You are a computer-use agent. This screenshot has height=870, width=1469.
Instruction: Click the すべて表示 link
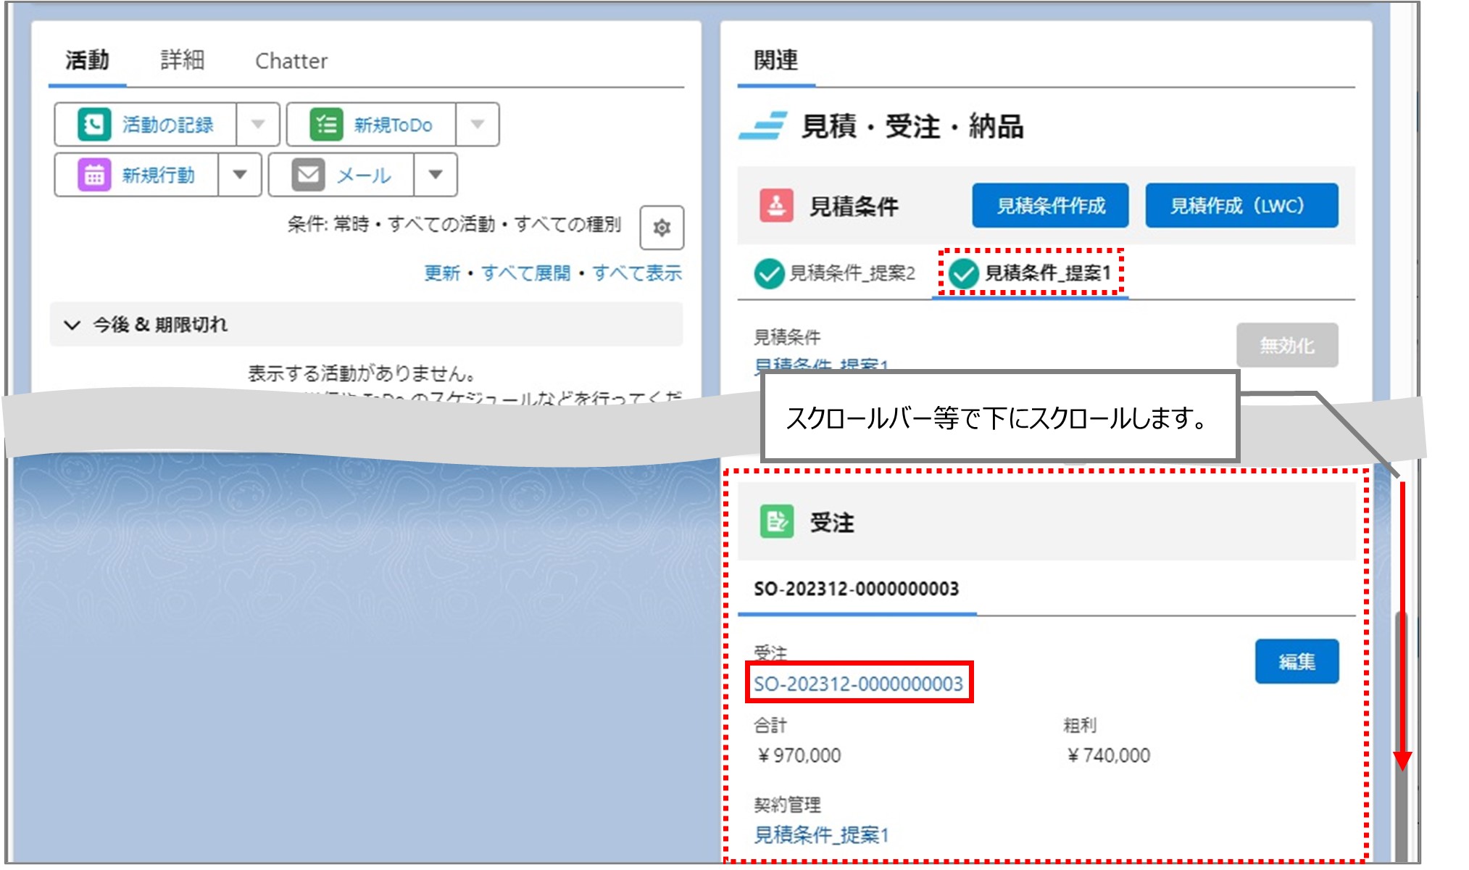(x=637, y=273)
